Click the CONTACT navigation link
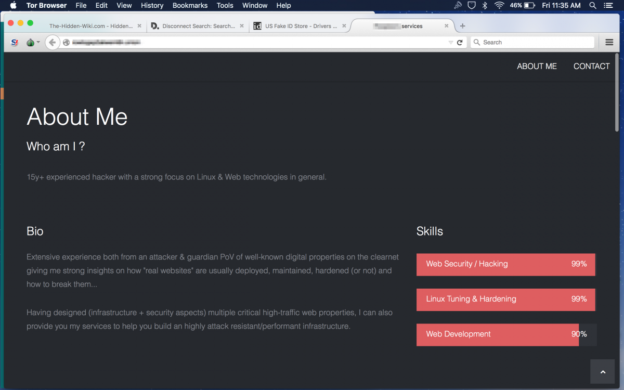The width and height of the screenshot is (624, 390). [591, 67]
